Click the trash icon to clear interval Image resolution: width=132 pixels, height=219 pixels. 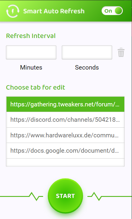point(121,52)
